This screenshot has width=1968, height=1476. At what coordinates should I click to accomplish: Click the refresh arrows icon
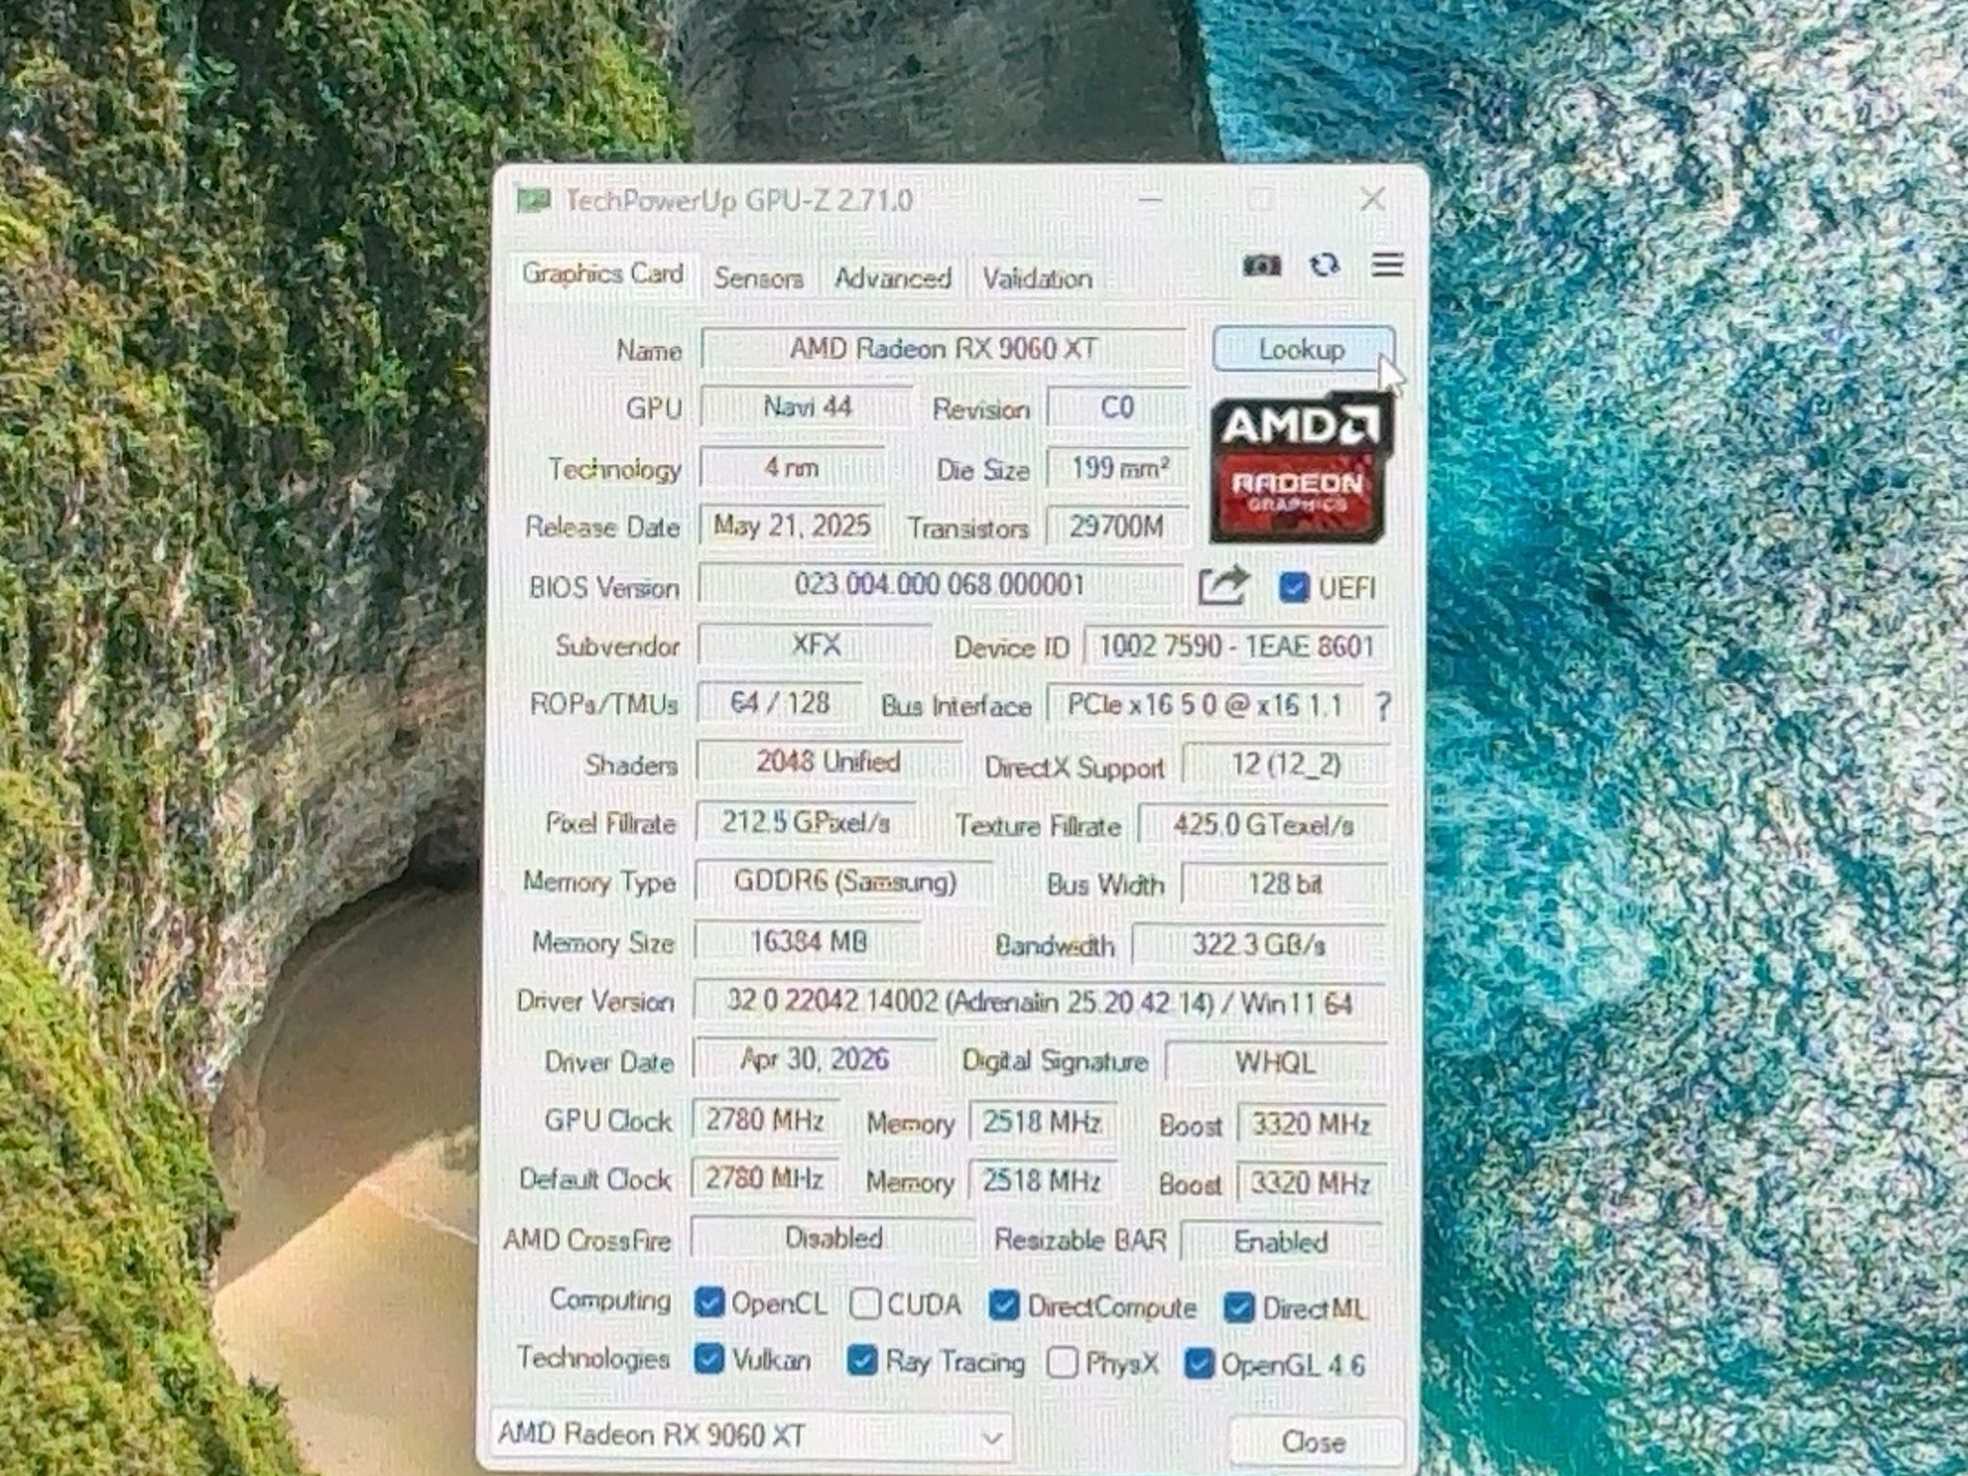(1325, 265)
